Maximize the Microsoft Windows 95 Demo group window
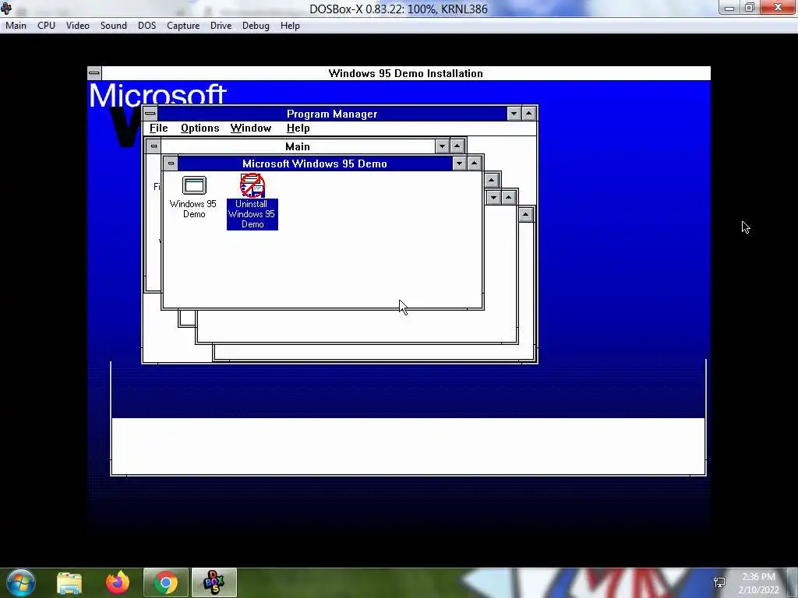Viewport: 798px width, 598px height. pos(475,164)
